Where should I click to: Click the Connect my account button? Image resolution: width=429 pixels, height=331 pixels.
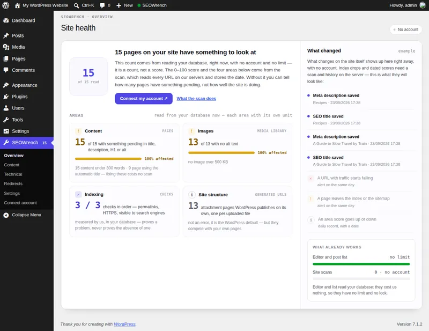144,99
